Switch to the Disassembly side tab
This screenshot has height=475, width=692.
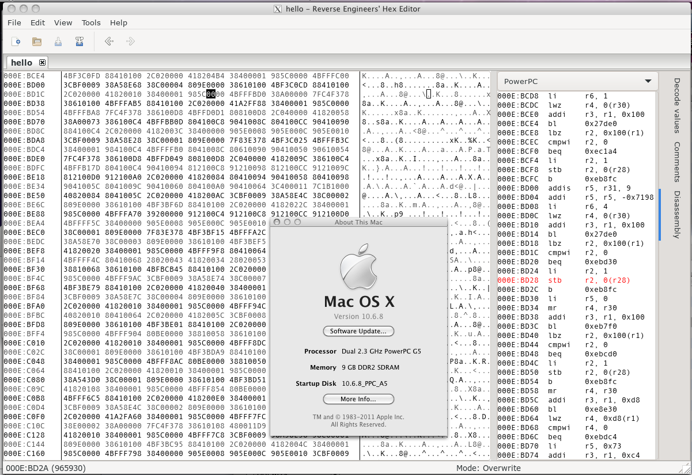[x=677, y=215]
